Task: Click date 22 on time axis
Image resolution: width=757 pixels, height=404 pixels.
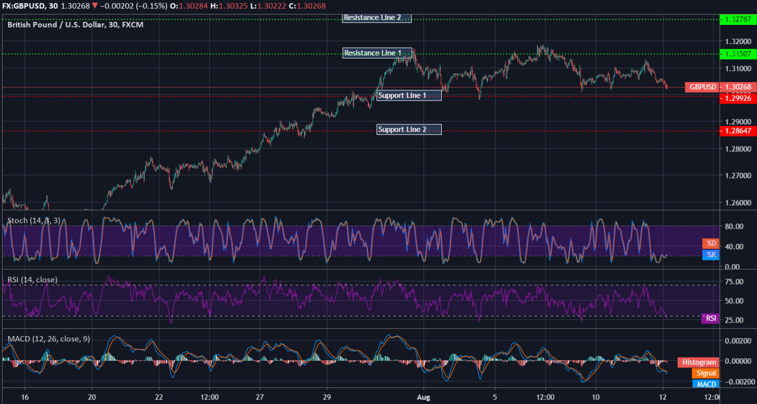Action: click(x=159, y=397)
